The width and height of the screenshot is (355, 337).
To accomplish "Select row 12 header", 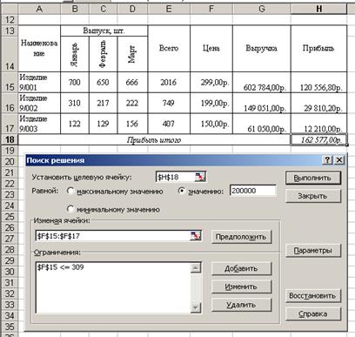I will [x=10, y=20].
